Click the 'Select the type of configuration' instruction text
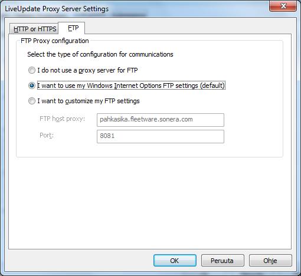This screenshot has width=301, height=276. (100, 54)
